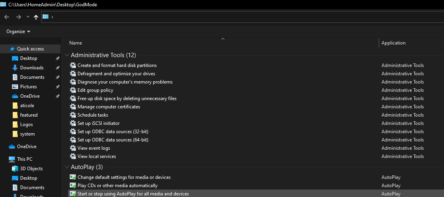
Task: Open the Organize dropdown menu
Action: [18, 32]
